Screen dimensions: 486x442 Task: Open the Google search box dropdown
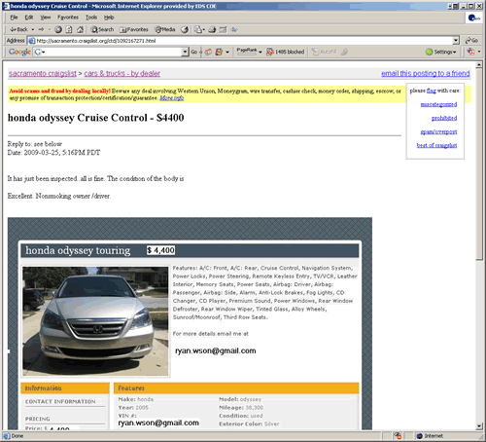(185, 52)
